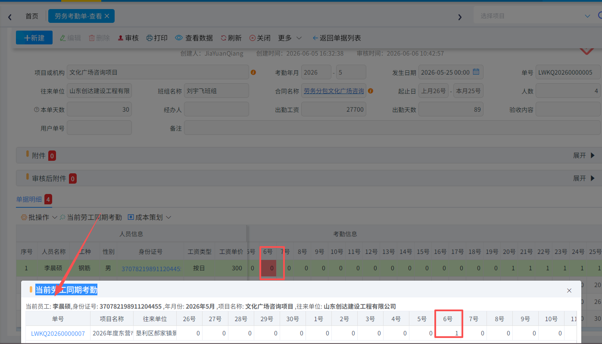Open ID number link 37078219891120445
This screenshot has width=602, height=344.
pyautogui.click(x=151, y=268)
